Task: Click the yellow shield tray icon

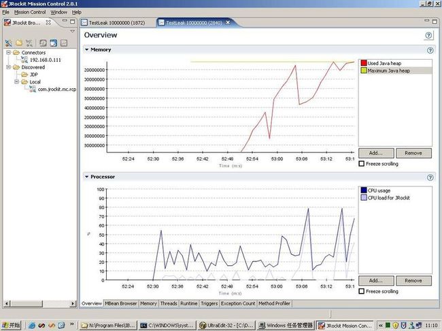Action: coord(396,326)
